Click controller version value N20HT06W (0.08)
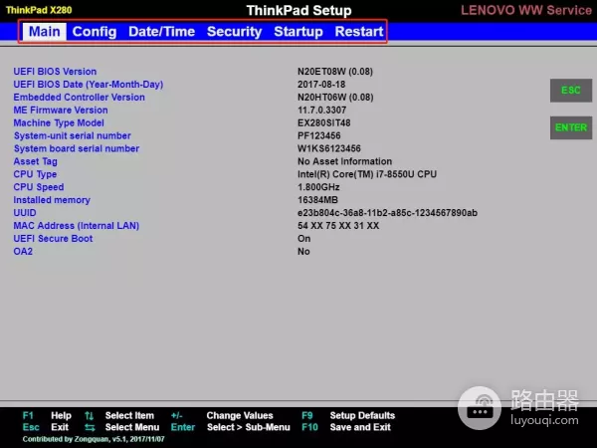Image resolution: width=597 pixels, height=448 pixels. pyautogui.click(x=335, y=98)
